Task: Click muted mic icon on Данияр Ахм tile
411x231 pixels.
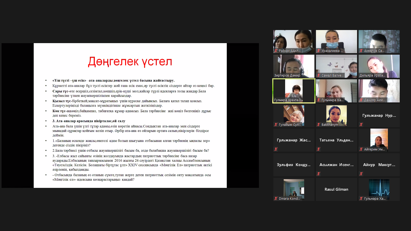Action: (x=361, y=100)
